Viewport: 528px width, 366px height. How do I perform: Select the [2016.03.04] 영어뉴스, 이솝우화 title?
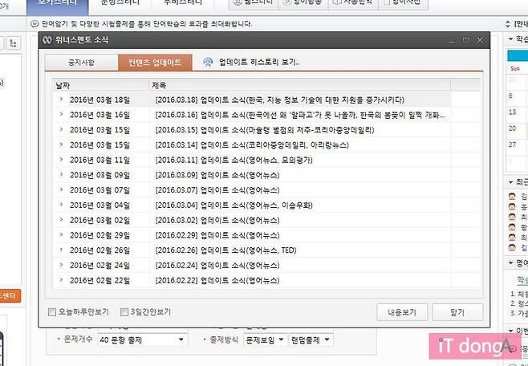point(234,205)
